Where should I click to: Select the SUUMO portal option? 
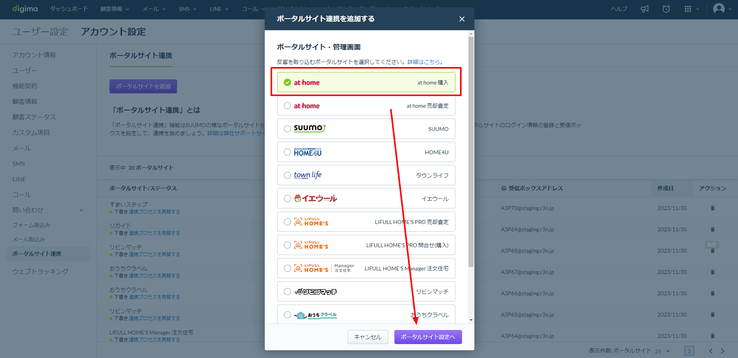pos(366,129)
